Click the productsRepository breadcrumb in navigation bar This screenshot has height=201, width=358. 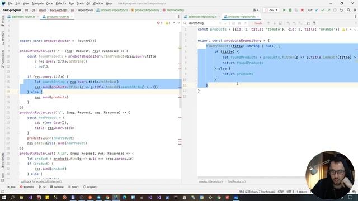145,10
